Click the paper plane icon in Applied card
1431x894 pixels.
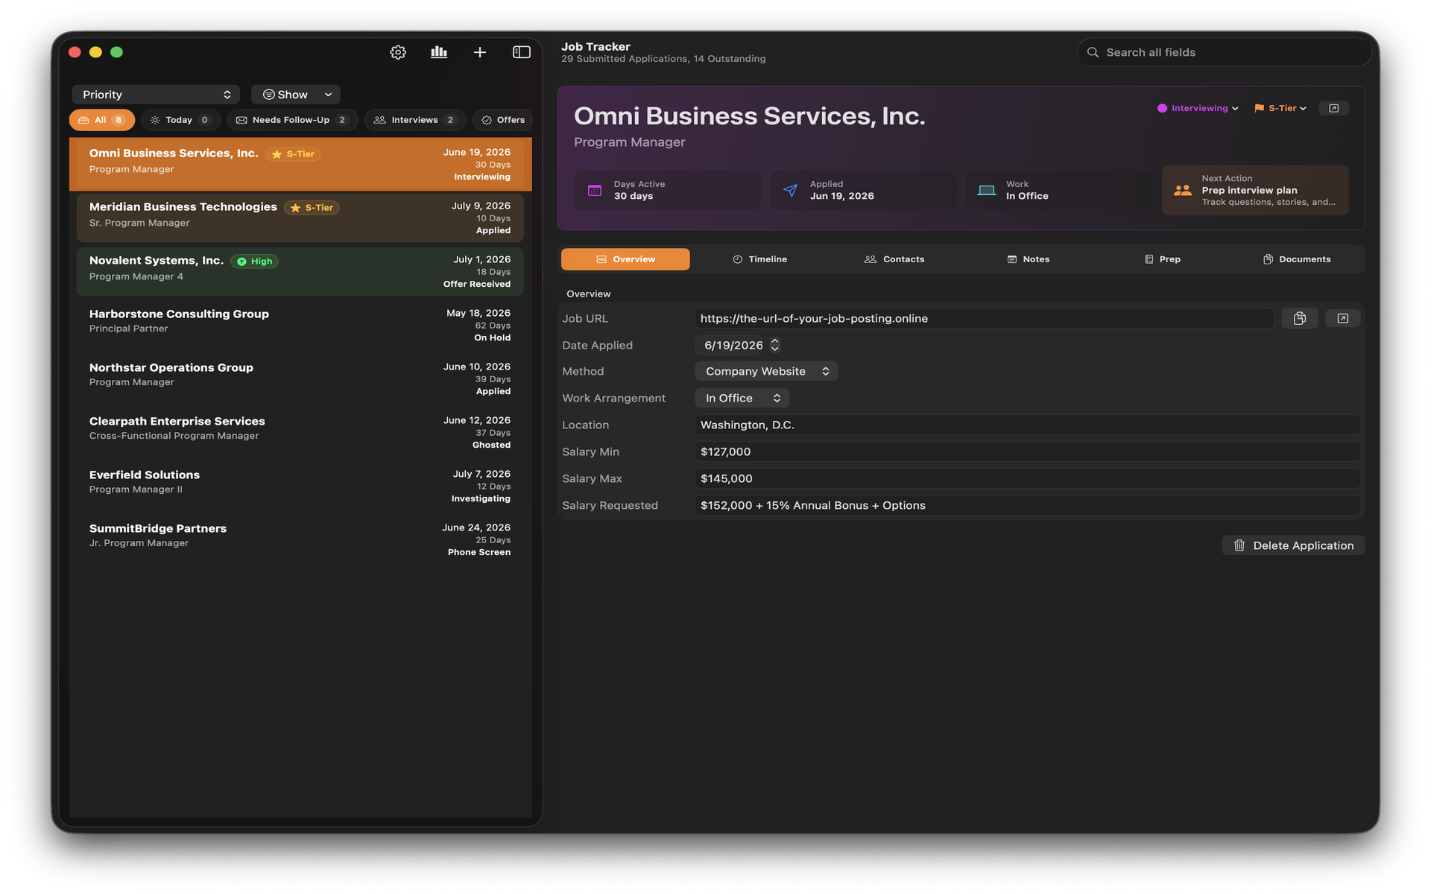(x=790, y=190)
